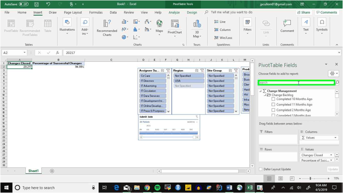The image size is (343, 193).
Task: Open the Design tab
Action: 192,13
